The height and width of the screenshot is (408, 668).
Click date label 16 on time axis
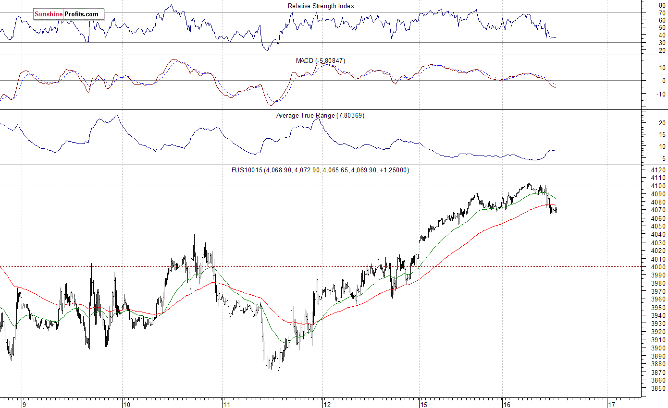[x=507, y=405]
